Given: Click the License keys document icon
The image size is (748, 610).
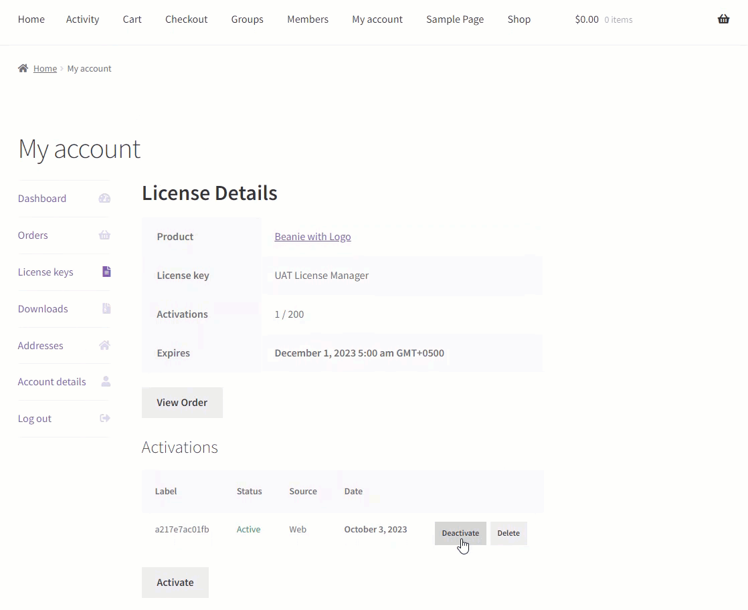Looking at the screenshot, I should [106, 272].
